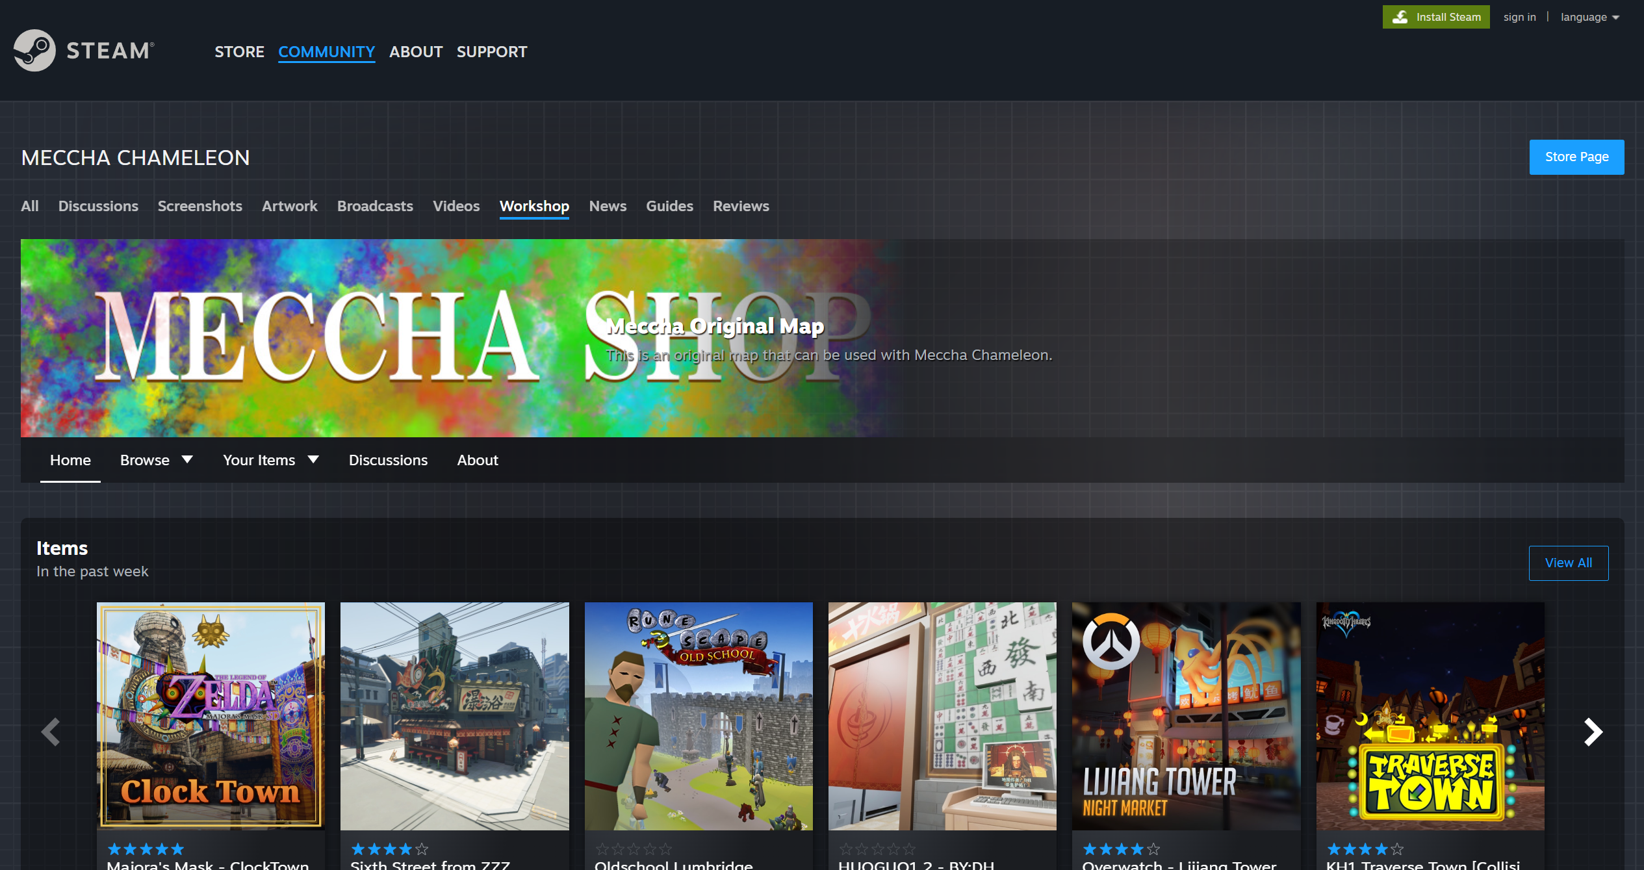
Task: Open the Lijiang Tower Night Market thumbnail
Action: pos(1187,715)
